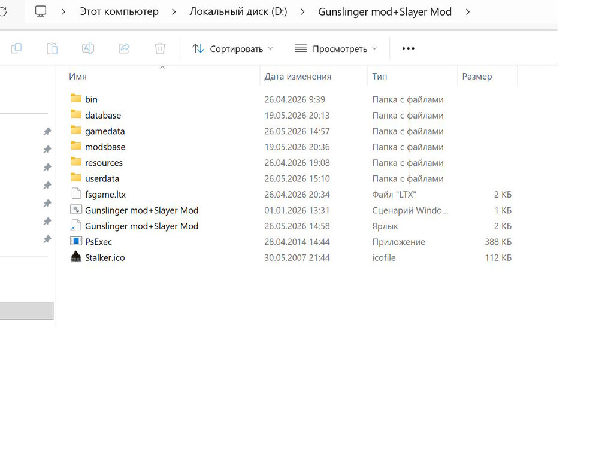Screen dimensions: 599x449
Task: Click the 388 КБ size cell
Action: click(498, 242)
